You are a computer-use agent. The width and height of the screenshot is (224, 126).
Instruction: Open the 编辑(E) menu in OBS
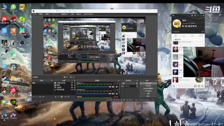[41, 14]
